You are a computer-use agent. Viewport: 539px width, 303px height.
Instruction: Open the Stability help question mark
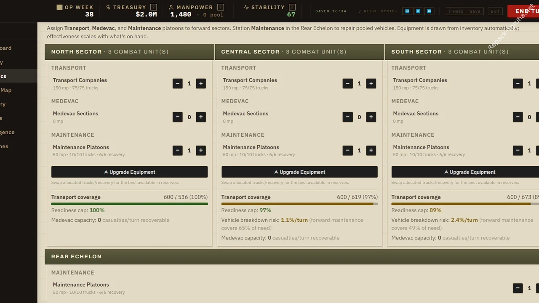coord(292,7)
